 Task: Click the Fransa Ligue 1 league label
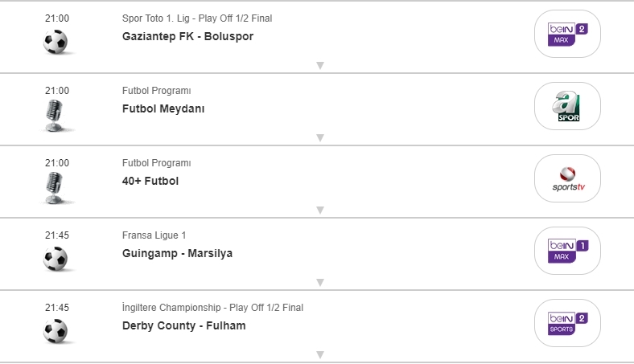coord(154,235)
